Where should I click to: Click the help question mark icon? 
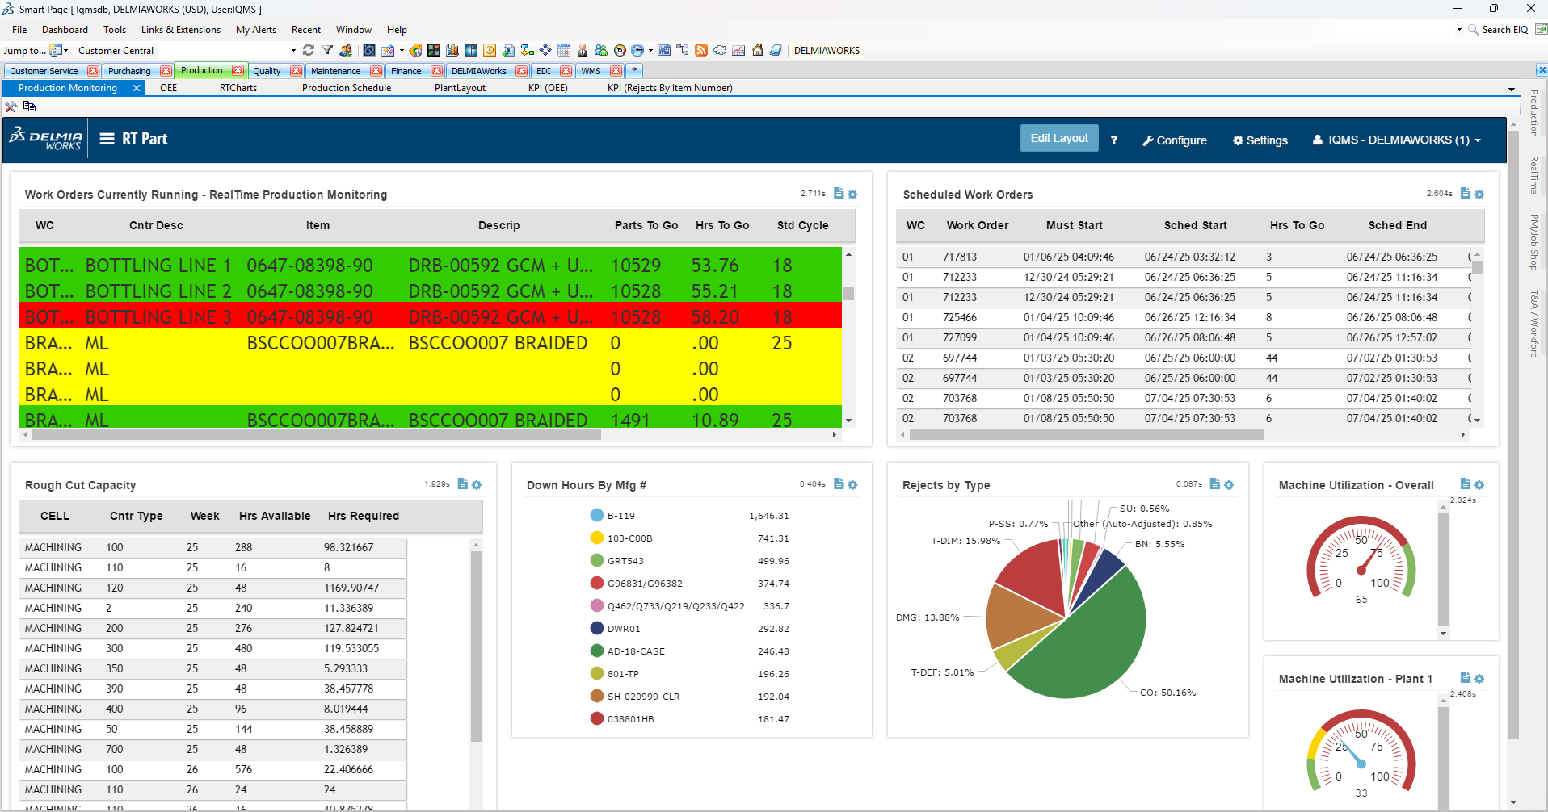(1114, 140)
